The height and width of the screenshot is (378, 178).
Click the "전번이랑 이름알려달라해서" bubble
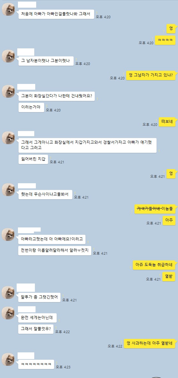[x=55, y=251]
